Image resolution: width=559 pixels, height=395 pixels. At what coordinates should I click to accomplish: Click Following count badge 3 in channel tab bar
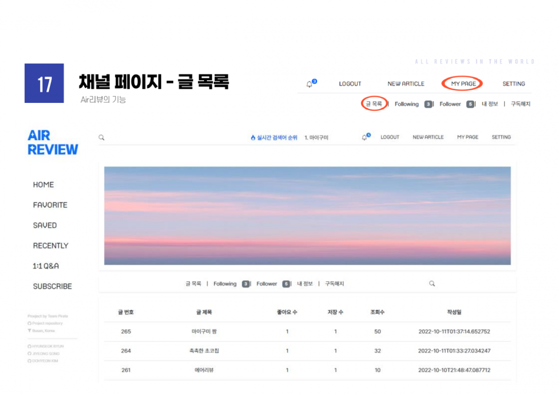click(x=246, y=284)
